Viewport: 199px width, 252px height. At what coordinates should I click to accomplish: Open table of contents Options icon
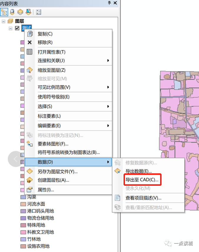coord(39,12)
